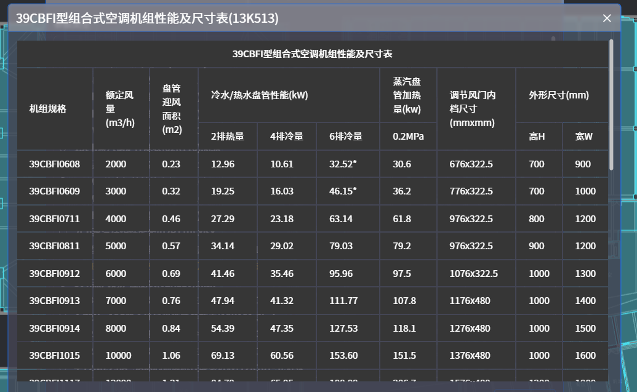Click the 额定风量 (m3/h) column header

pyautogui.click(x=120, y=109)
